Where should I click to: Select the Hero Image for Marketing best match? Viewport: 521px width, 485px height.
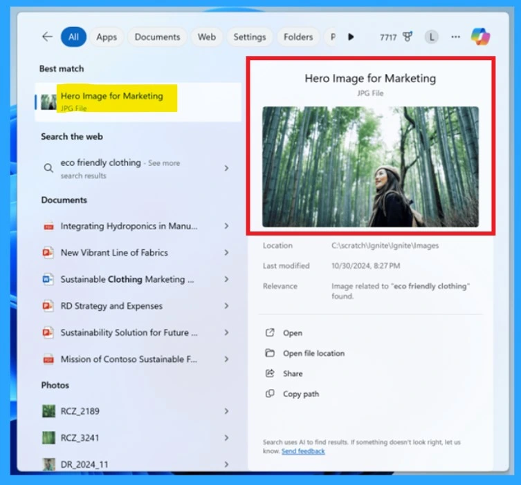pos(138,102)
